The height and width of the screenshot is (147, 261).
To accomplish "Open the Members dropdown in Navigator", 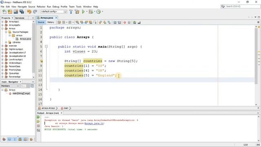I will 10,86.
